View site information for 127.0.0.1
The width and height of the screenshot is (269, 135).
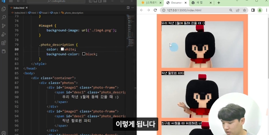tap(164, 10)
